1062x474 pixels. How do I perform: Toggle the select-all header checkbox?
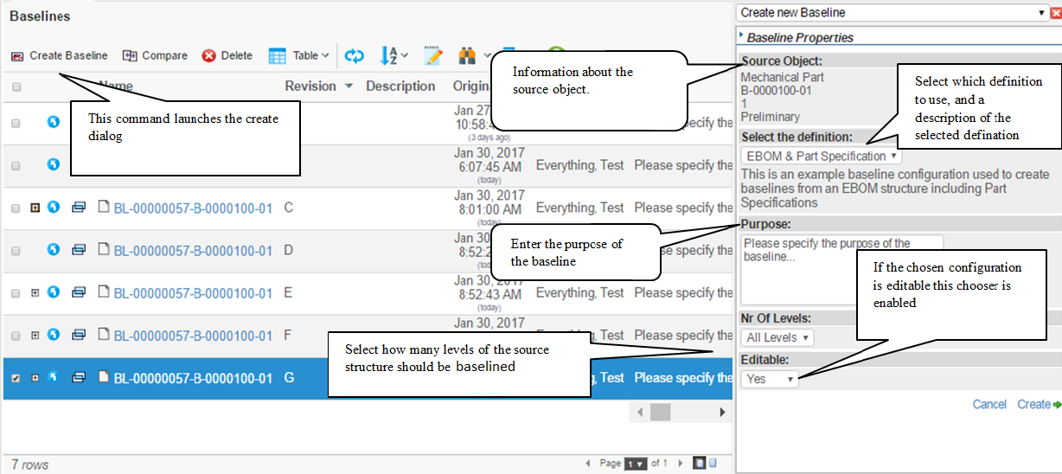click(x=16, y=86)
